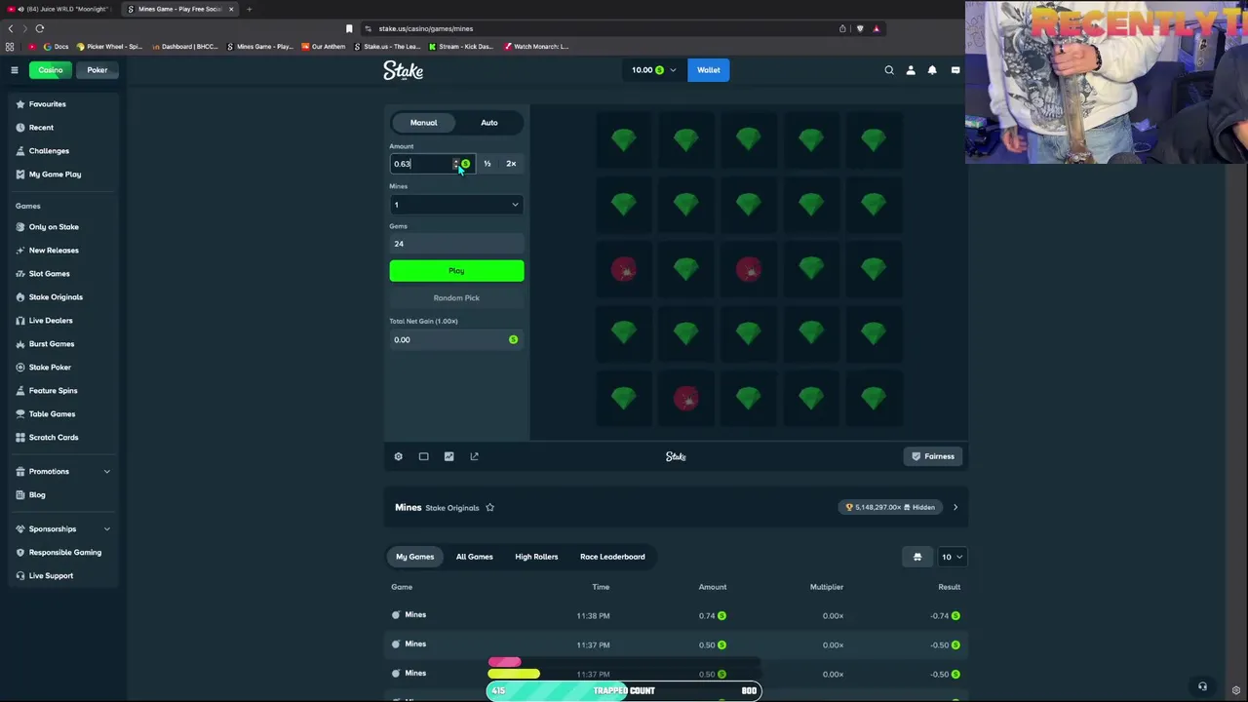Image resolution: width=1248 pixels, height=702 pixels.
Task: Open the rows-per-page 10 dropdown
Action: tap(952, 557)
